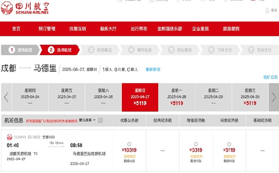Select the ¥5119 标准经济舱 fare radio button

229,144
